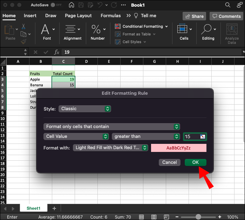Toggle the AutoSave switch
Image resolution: width=245 pixels, height=220 pixels.
54,5
